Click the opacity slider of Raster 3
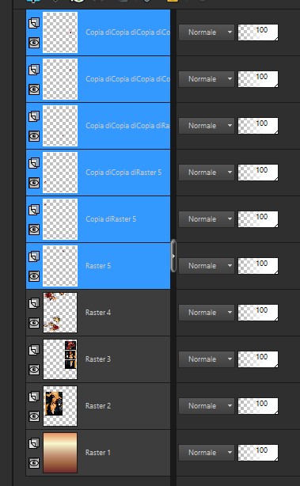This screenshot has height=486, width=300. click(x=258, y=359)
